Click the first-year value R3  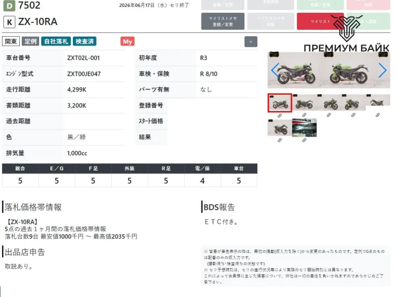[203, 58]
